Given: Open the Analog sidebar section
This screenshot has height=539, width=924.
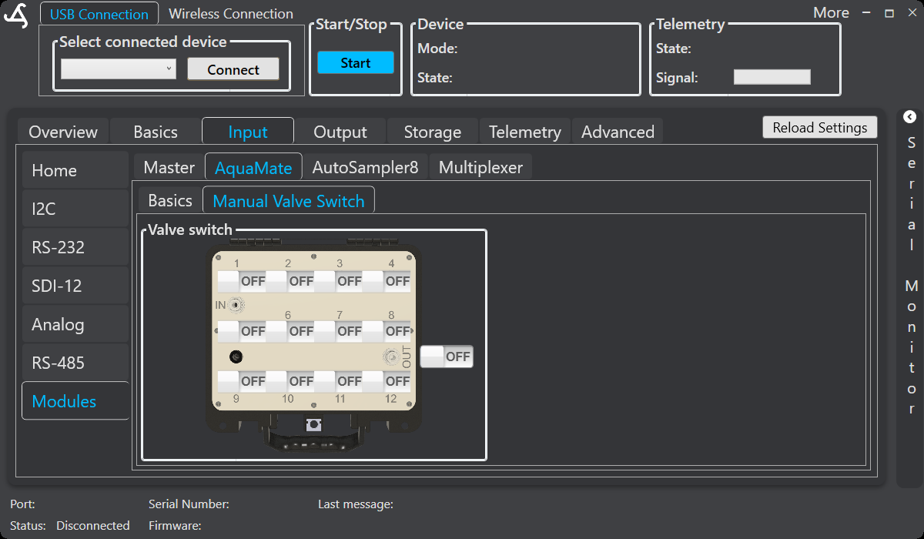Looking at the screenshot, I should [75, 324].
